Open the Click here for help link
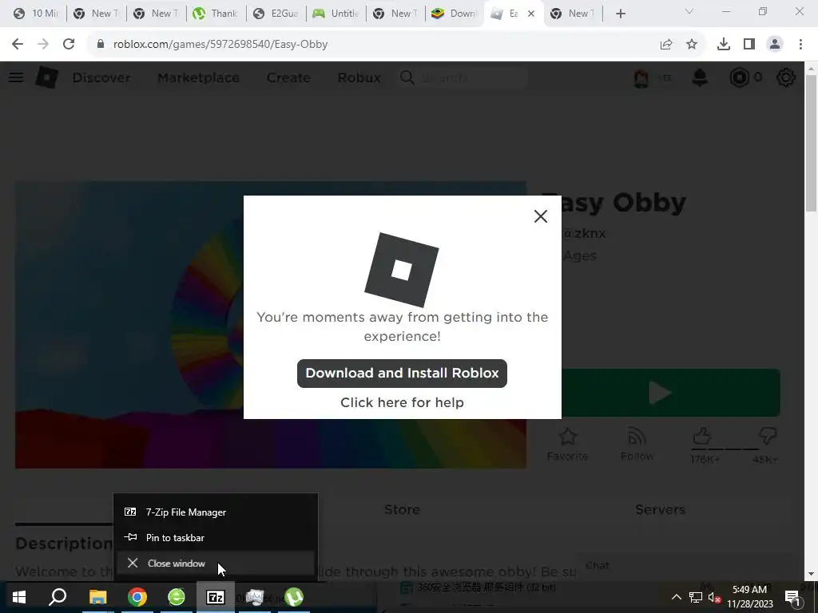The height and width of the screenshot is (613, 818). [402, 402]
